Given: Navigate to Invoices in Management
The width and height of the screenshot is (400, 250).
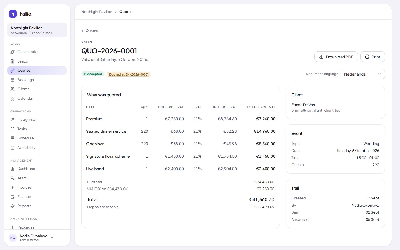Looking at the screenshot, I should point(37,187).
